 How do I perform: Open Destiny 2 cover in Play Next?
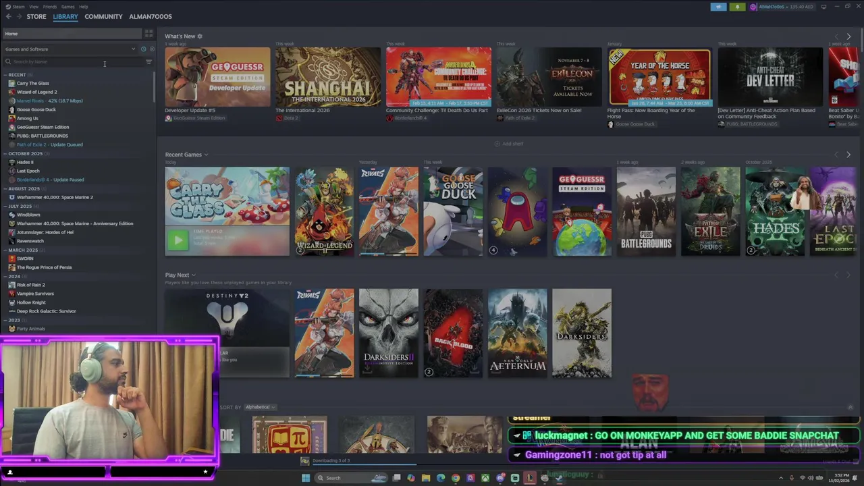pos(227,333)
